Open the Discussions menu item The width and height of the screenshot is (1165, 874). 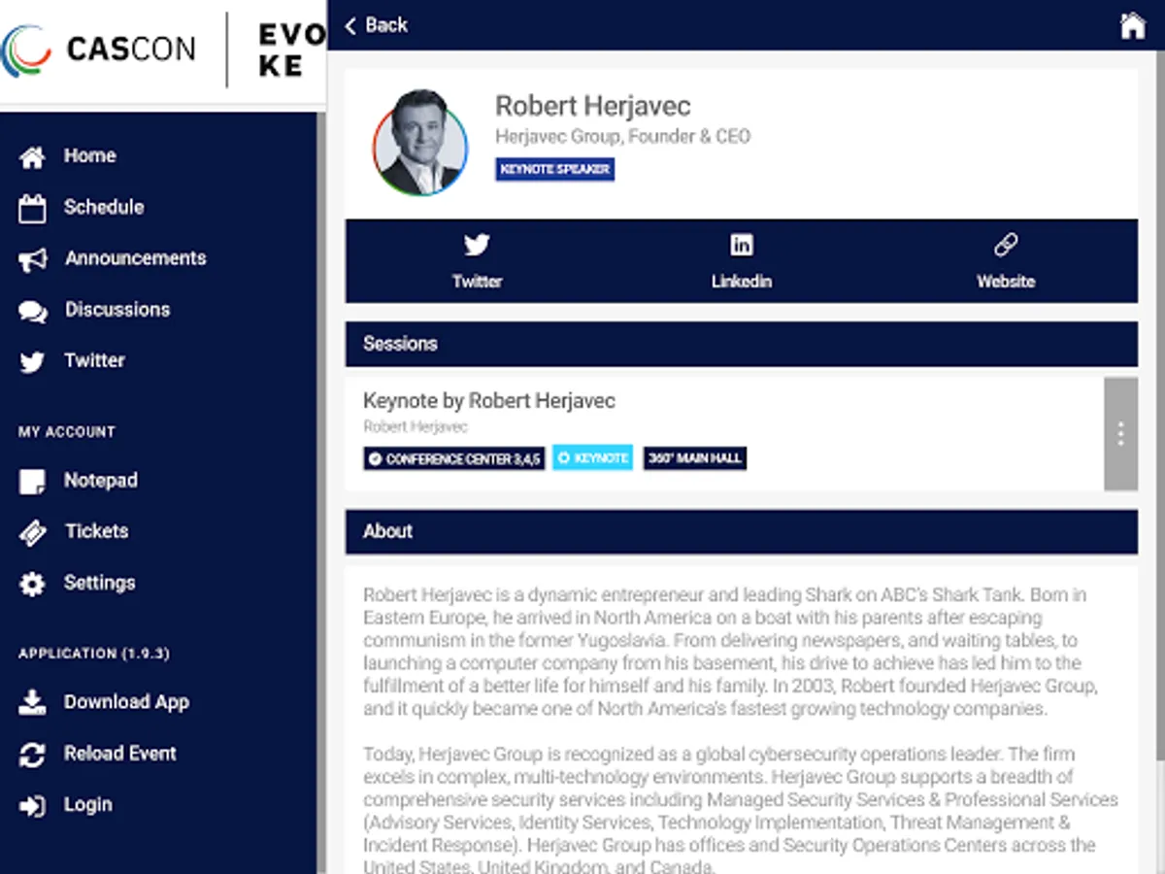click(117, 310)
